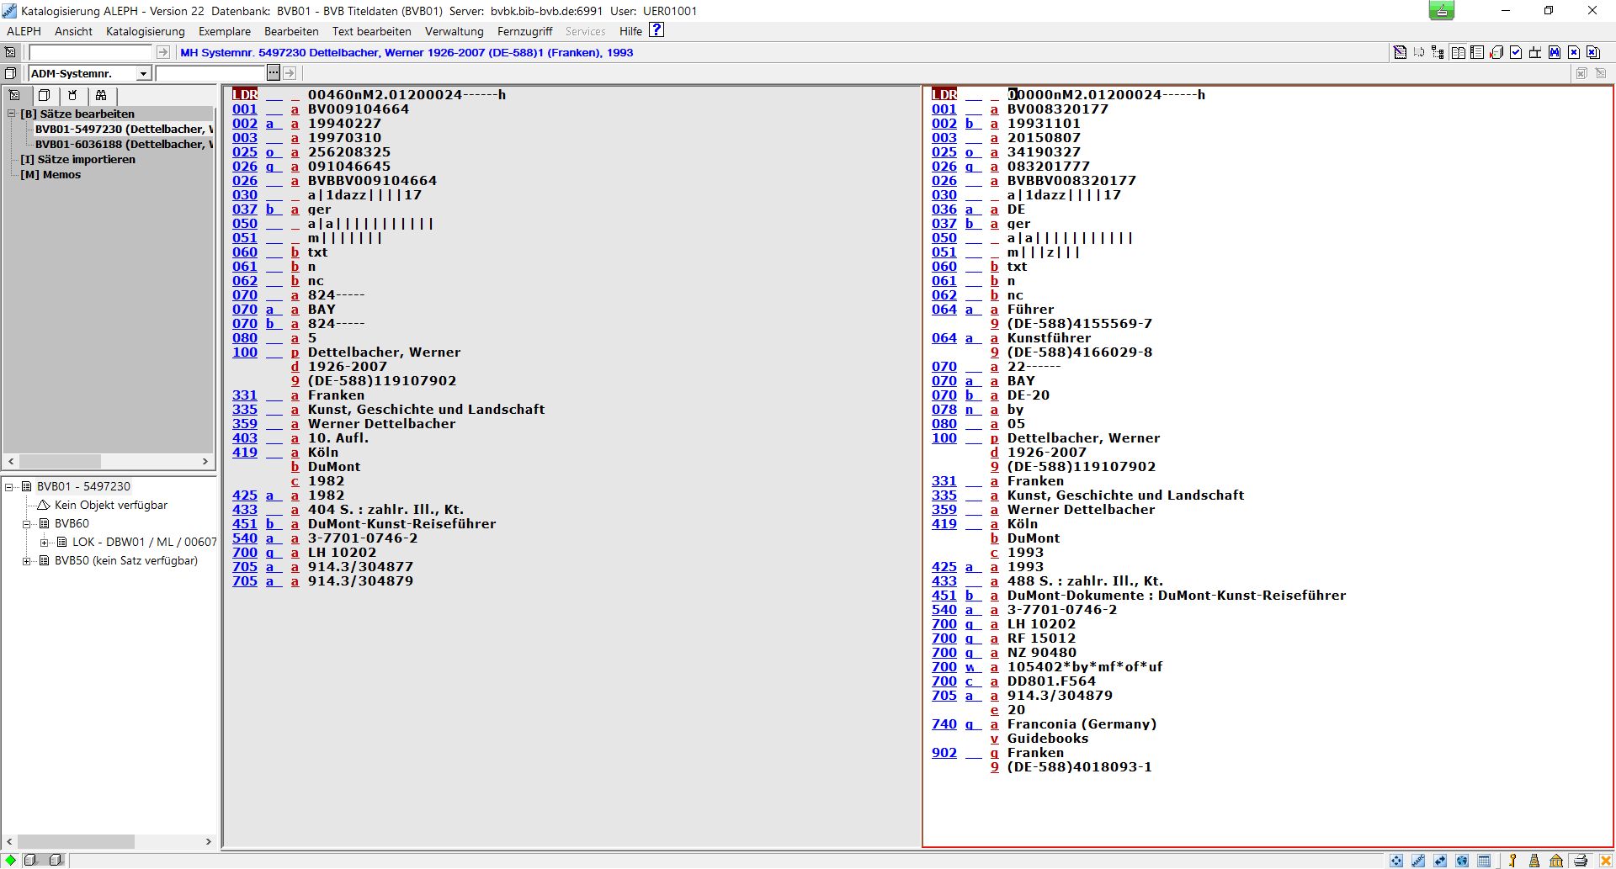
Task: Click the MARC icon in bottom bar
Action: (1418, 861)
